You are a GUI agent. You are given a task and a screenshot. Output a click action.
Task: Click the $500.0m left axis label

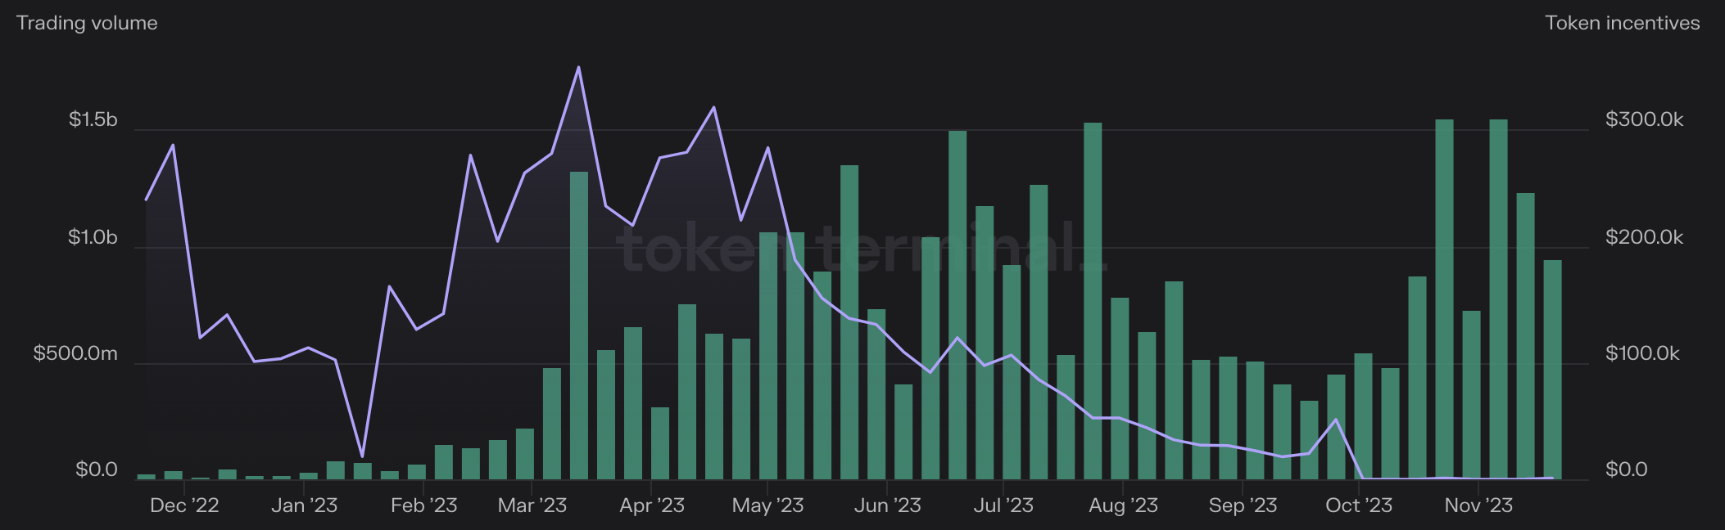[x=75, y=353]
